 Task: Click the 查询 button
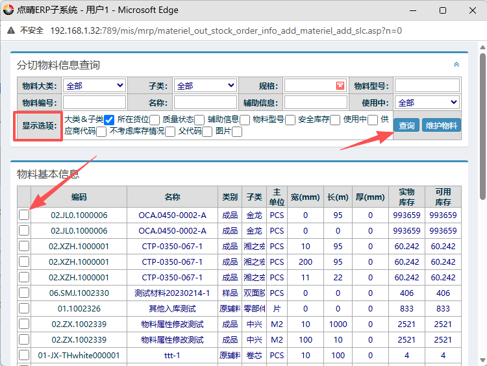[x=406, y=125]
